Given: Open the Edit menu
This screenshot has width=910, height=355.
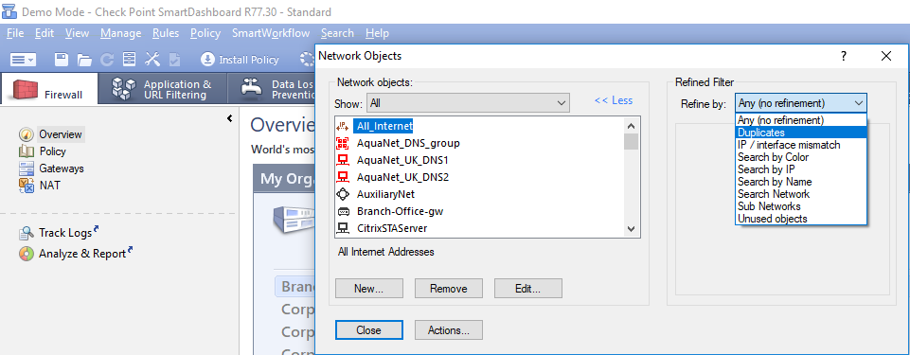Looking at the screenshot, I should coord(45,33).
